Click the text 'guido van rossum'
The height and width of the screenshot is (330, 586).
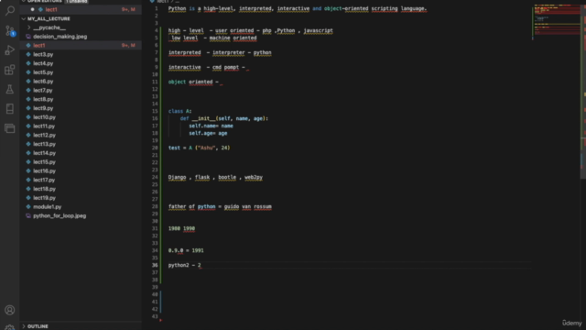coord(248,206)
